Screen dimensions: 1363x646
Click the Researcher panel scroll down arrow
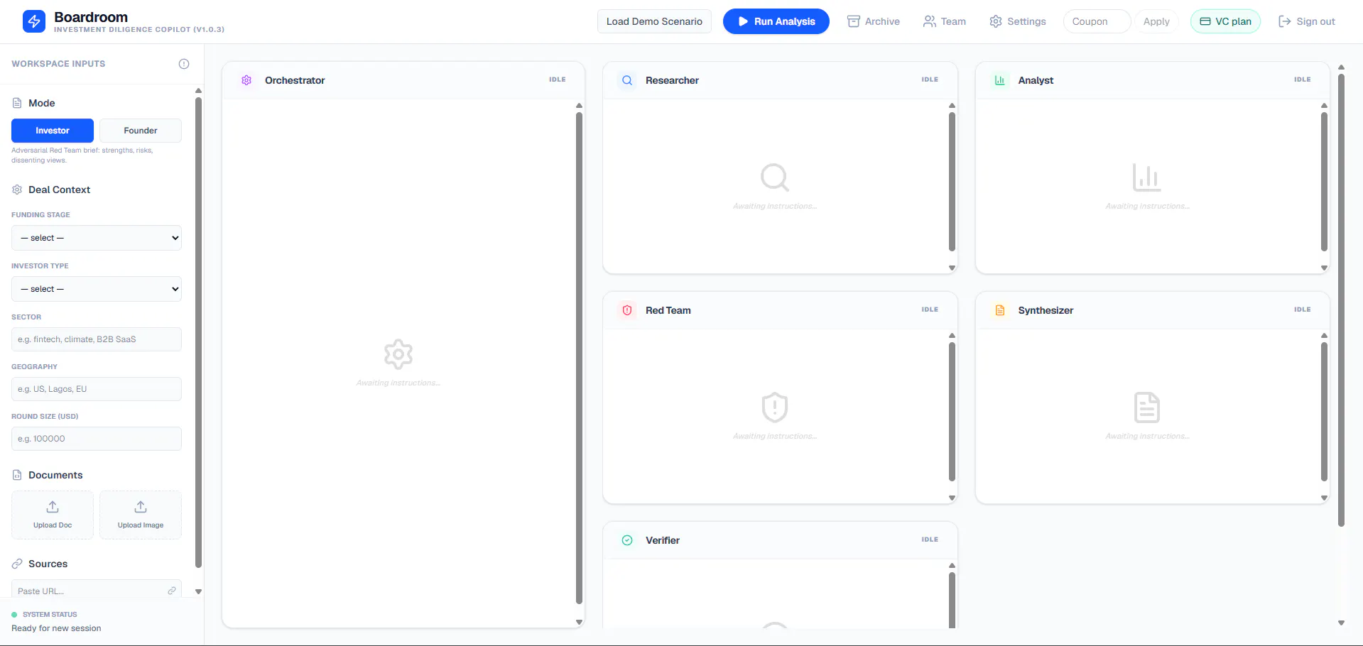pos(952,268)
